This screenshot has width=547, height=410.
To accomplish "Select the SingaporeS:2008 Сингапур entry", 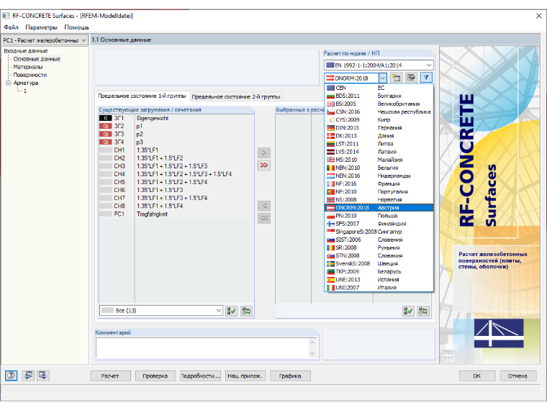I will tap(379, 232).
